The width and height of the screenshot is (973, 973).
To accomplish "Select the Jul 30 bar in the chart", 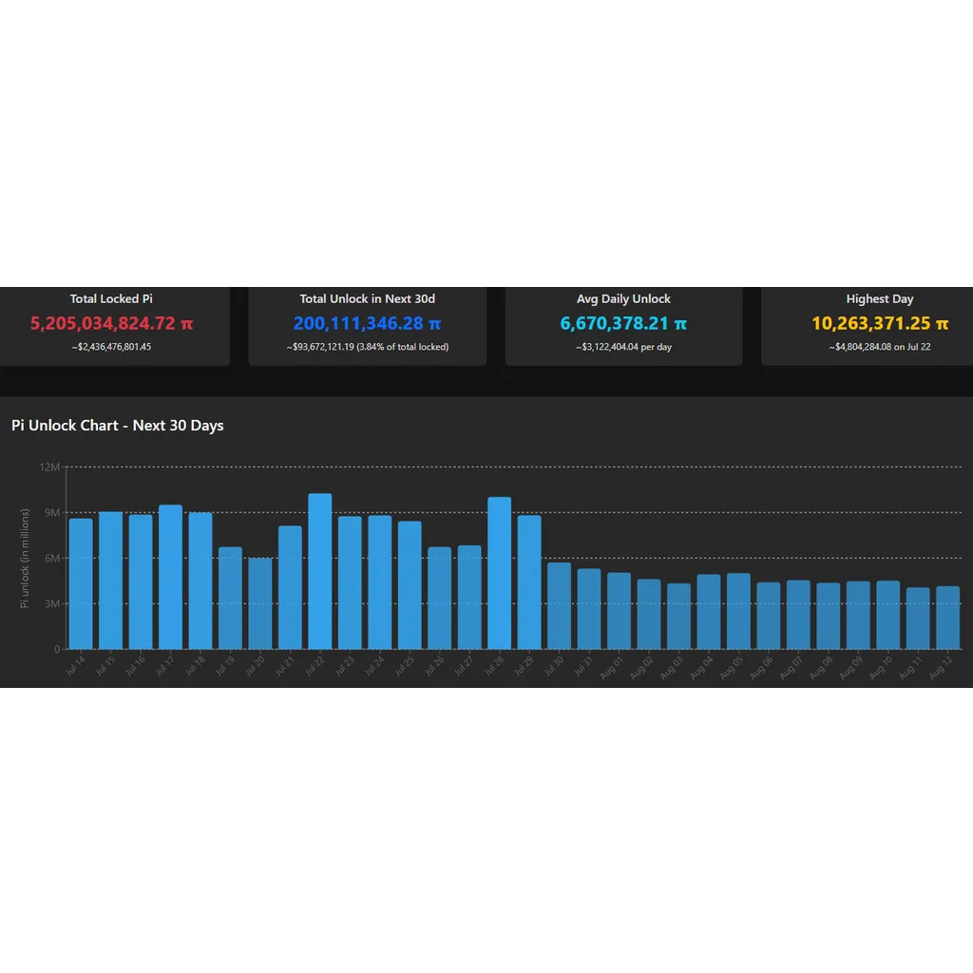I will tap(559, 606).
